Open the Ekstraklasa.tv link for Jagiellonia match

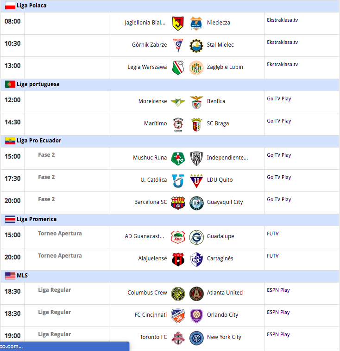pos(283,20)
